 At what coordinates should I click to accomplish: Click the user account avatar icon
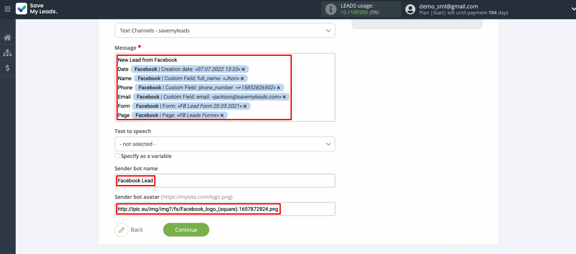point(410,9)
